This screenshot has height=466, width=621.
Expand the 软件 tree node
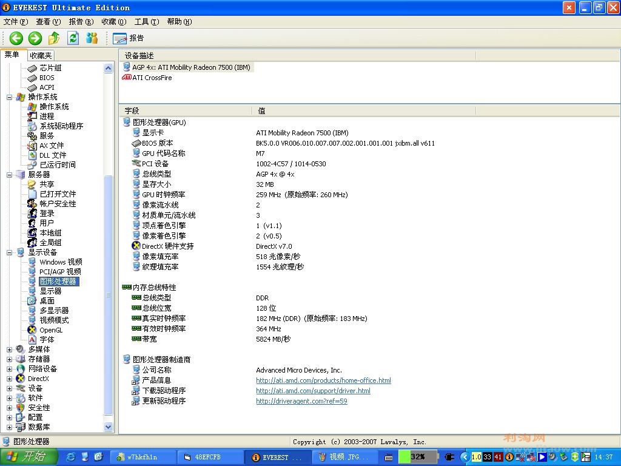10,398
